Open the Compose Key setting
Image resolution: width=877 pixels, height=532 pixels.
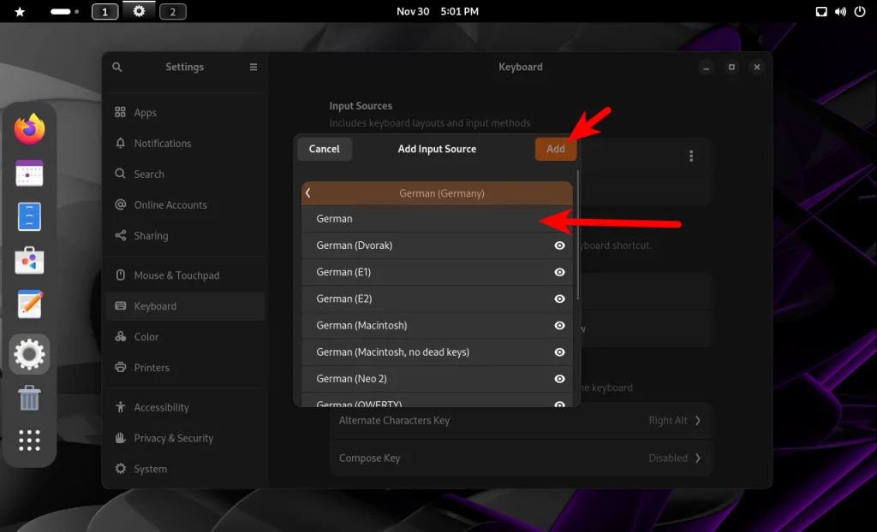pyautogui.click(x=520, y=458)
